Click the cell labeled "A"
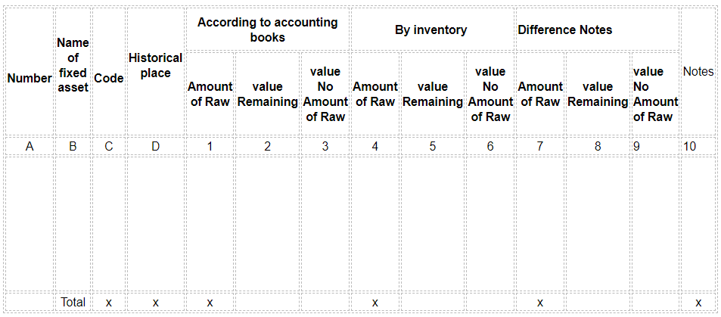The image size is (721, 317). click(x=30, y=146)
